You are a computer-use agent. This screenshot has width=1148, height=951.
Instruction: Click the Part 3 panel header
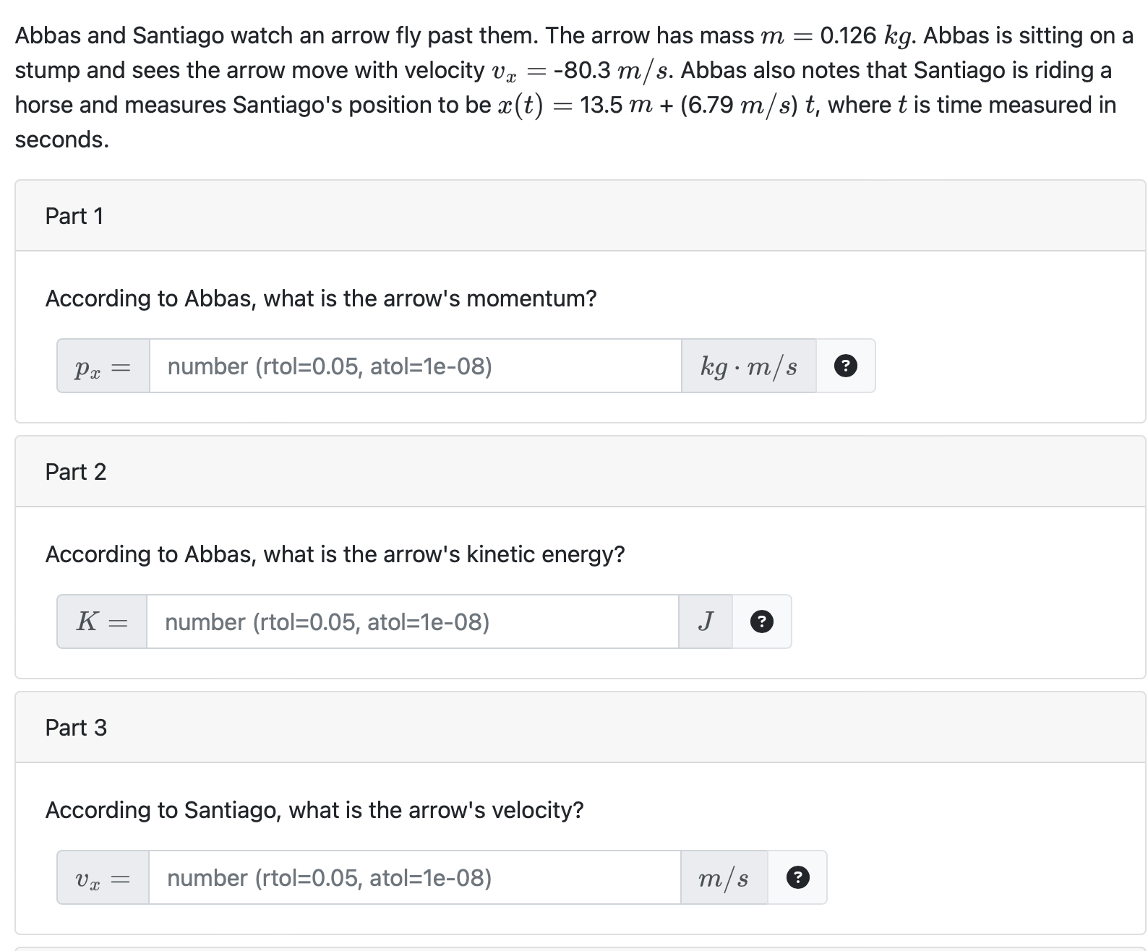pyautogui.click(x=580, y=728)
